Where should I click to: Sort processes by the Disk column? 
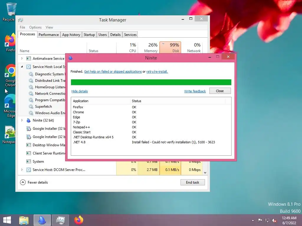coord(170,47)
